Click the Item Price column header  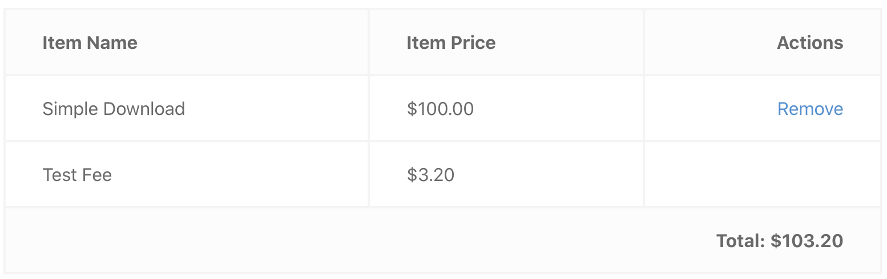pos(450,43)
